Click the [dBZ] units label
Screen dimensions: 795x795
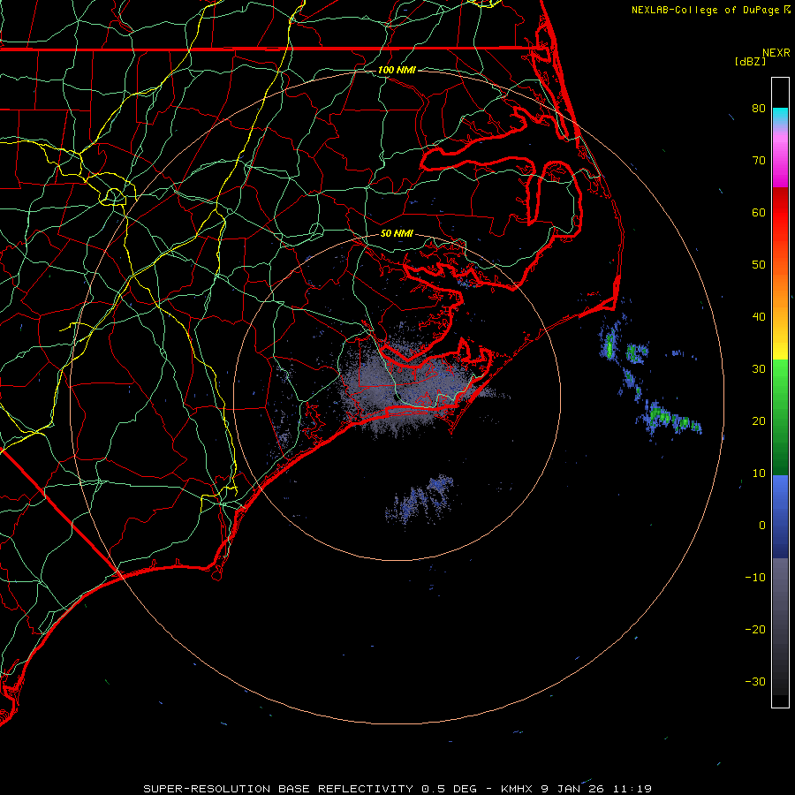(750, 62)
